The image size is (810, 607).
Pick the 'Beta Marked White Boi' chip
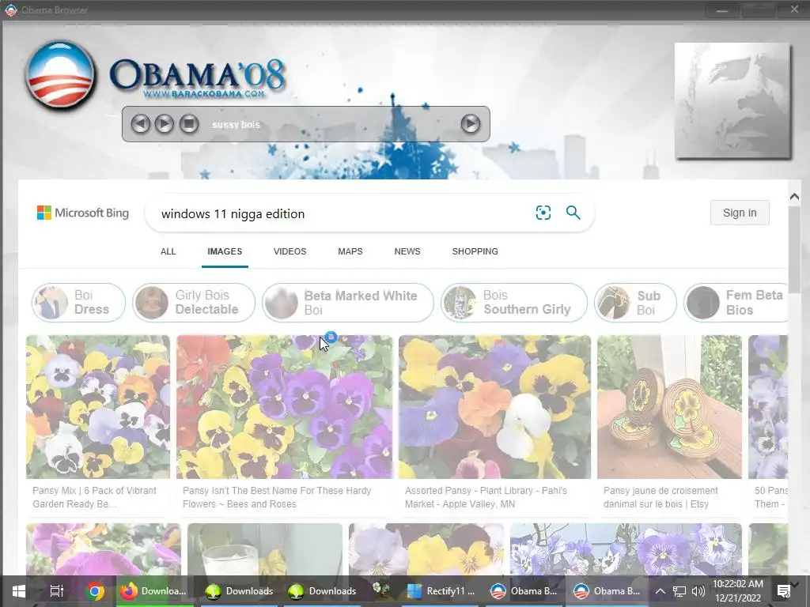[348, 303]
